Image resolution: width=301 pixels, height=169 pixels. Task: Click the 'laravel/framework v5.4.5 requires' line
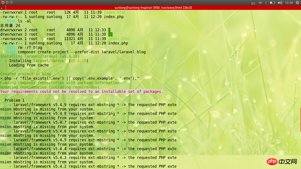pyautogui.click(x=93, y=140)
